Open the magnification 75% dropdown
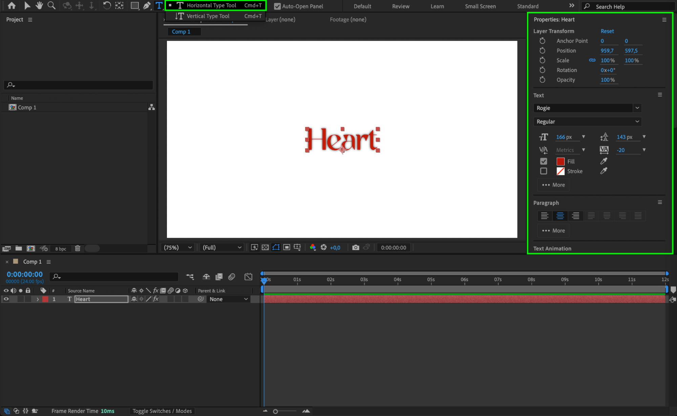The height and width of the screenshot is (416, 677). point(177,247)
